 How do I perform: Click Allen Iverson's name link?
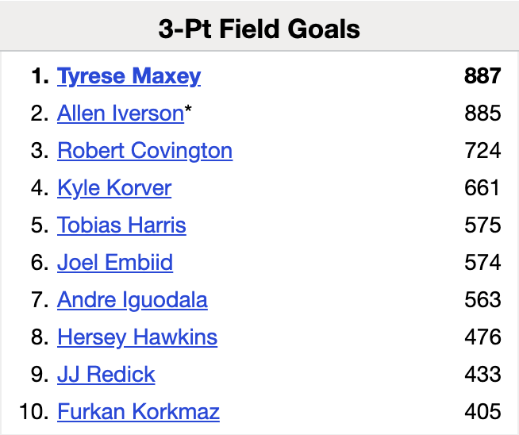(121, 114)
